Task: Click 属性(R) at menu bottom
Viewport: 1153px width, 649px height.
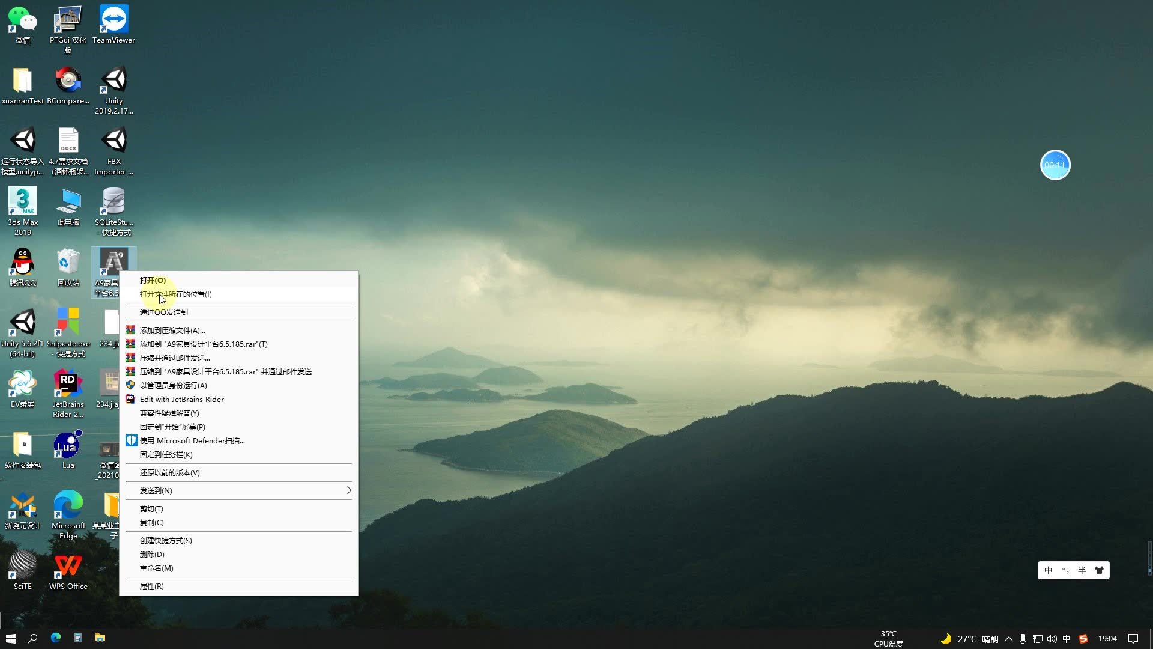Action: 151,587
